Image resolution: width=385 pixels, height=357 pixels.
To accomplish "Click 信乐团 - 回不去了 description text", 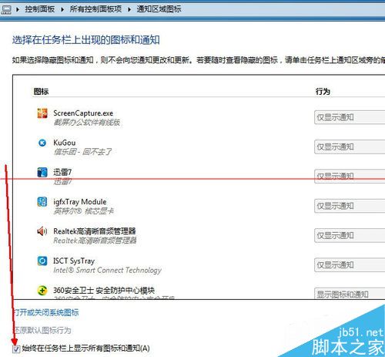I will click(82, 152).
